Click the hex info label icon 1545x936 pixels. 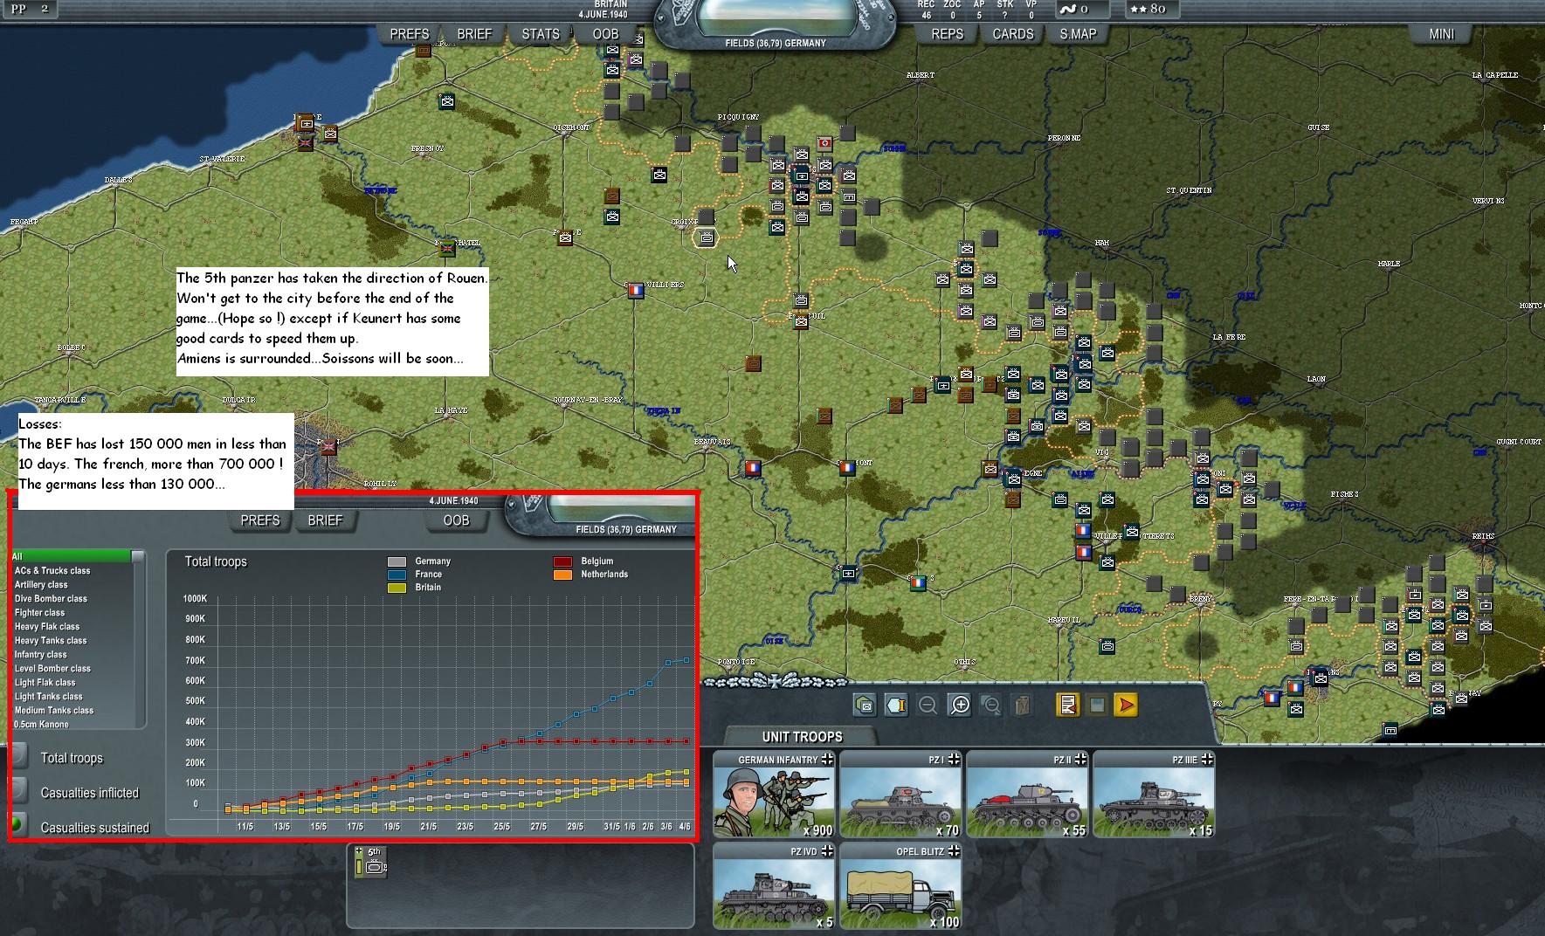click(896, 705)
